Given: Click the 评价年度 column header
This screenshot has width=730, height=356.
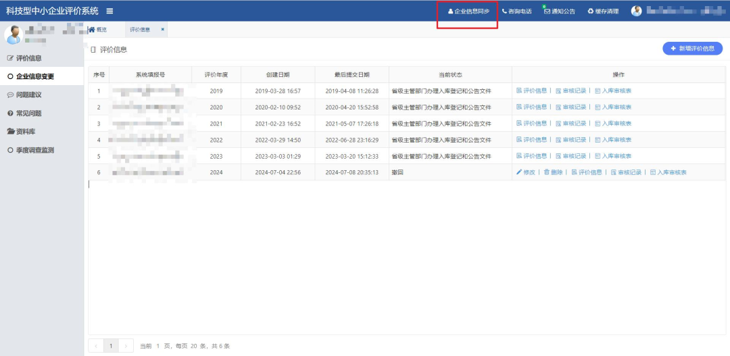Looking at the screenshot, I should pos(216,74).
